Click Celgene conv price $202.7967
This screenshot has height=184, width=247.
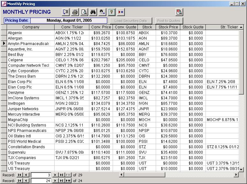101,60
